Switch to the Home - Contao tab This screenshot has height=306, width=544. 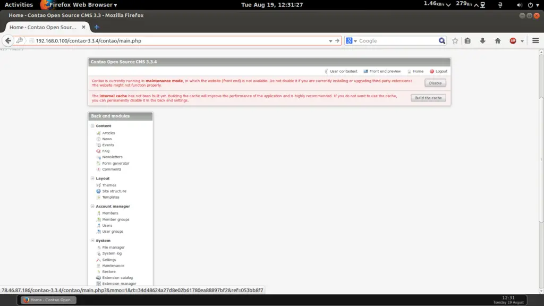coord(43,27)
